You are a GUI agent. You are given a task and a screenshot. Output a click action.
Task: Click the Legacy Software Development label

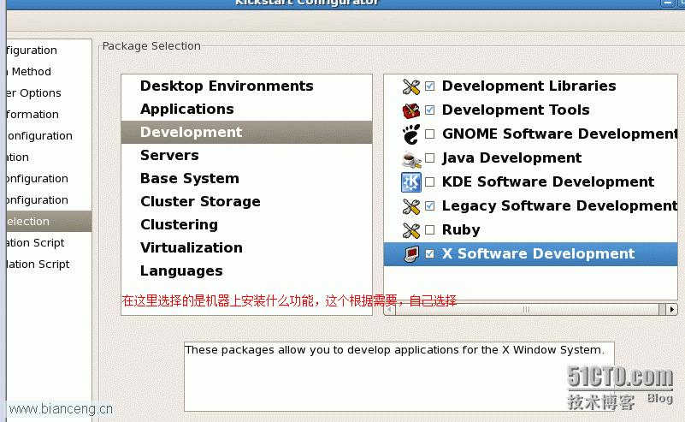pos(559,206)
